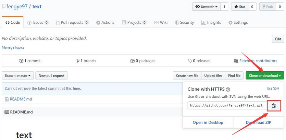Click the tag icon beside 0 releases
Image resolution: width=286 pixels, height=140 pixels.
[190, 61]
